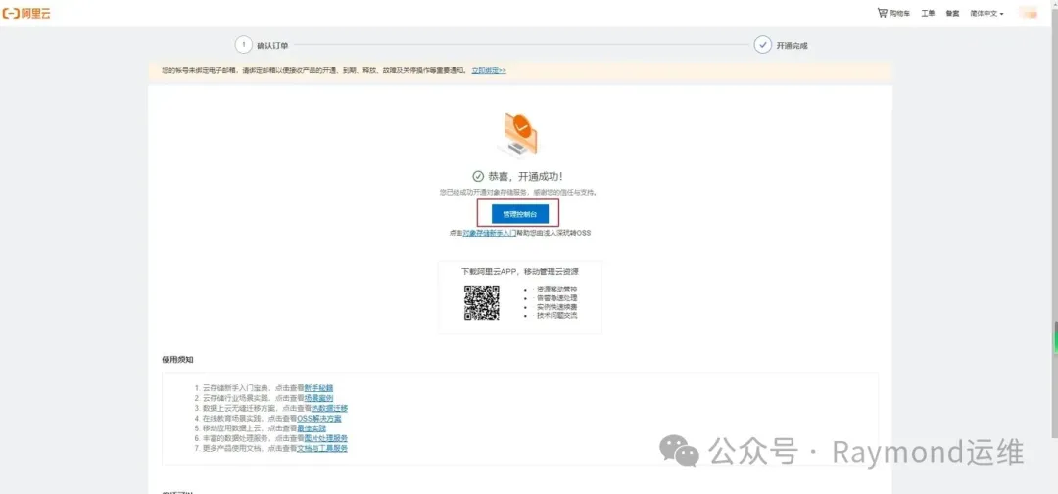The image size is (1058, 494).
Task: Click the Aliyun APP QR code
Action: (481, 302)
